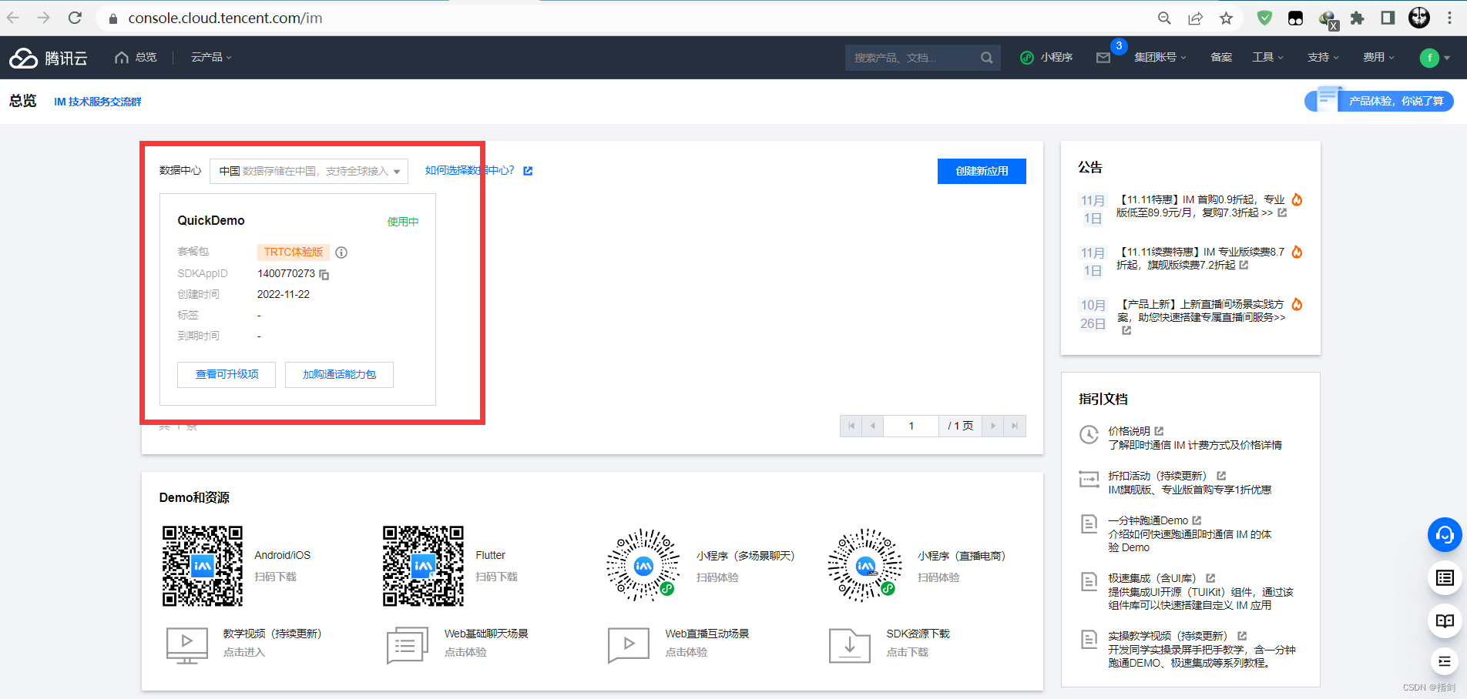Click the 小程序 直播电商 mini-program code

(x=864, y=566)
